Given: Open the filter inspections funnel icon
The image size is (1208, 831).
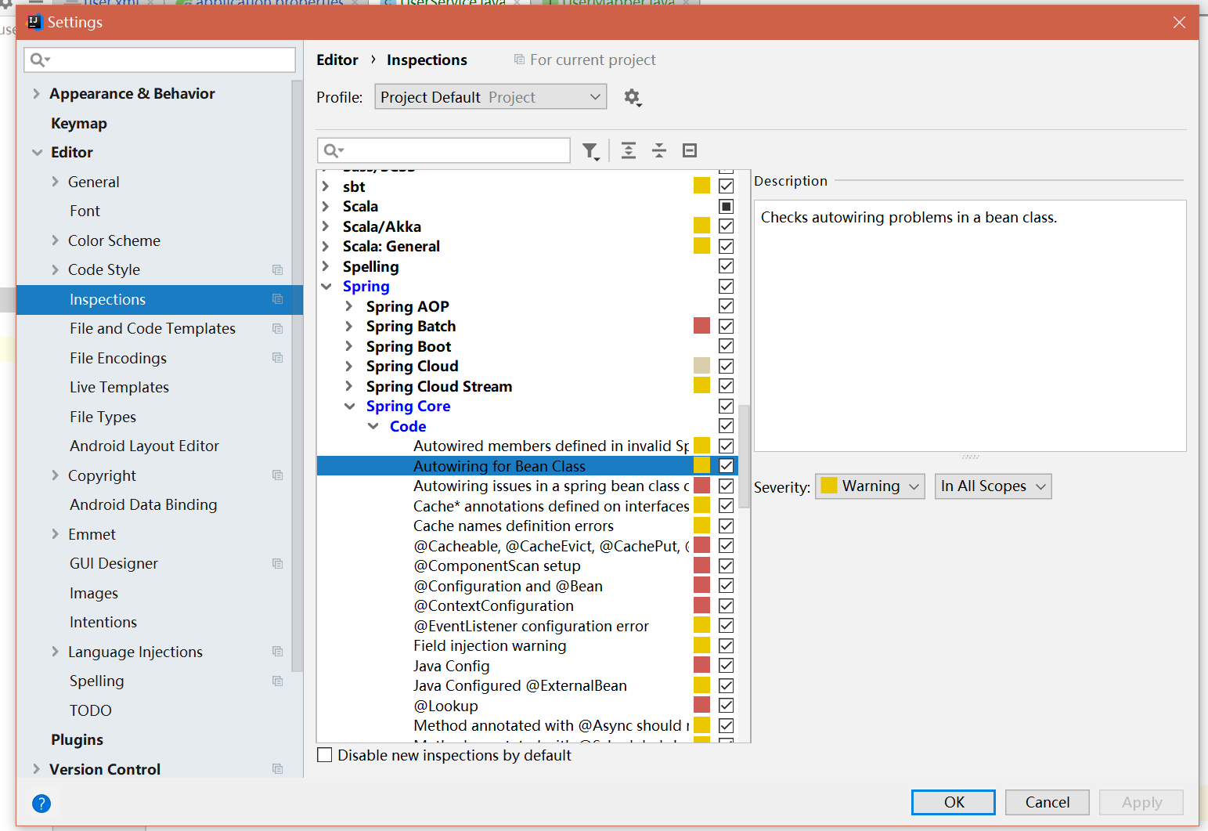Looking at the screenshot, I should click(x=590, y=151).
